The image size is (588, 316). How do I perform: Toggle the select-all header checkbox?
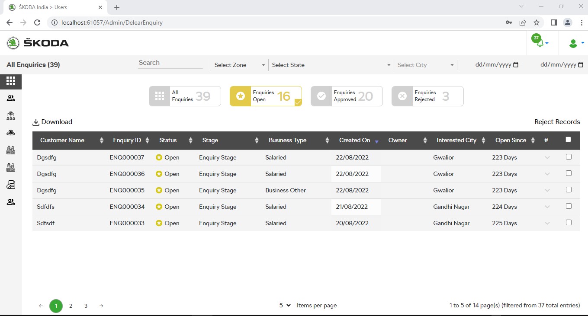pos(569,139)
